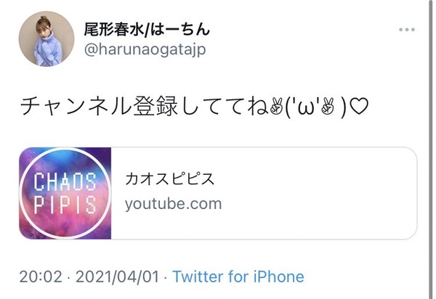Select the tweet text チャンネル登録しててね
The width and height of the screenshot is (436, 299).
(x=145, y=107)
